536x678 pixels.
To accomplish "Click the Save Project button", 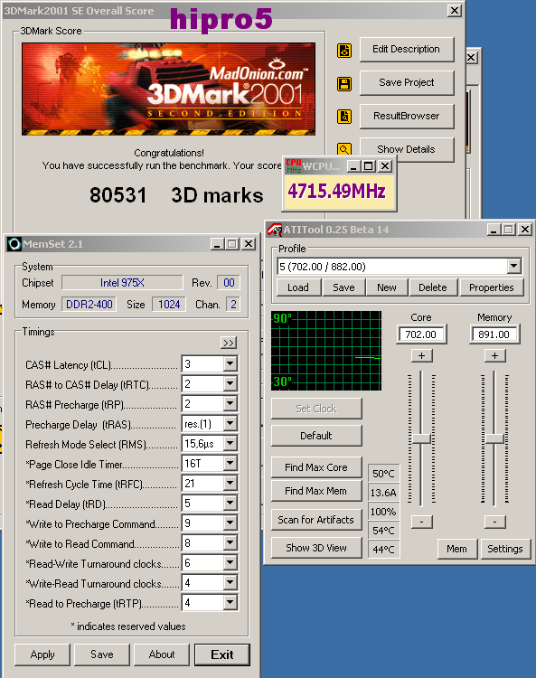I will [407, 82].
